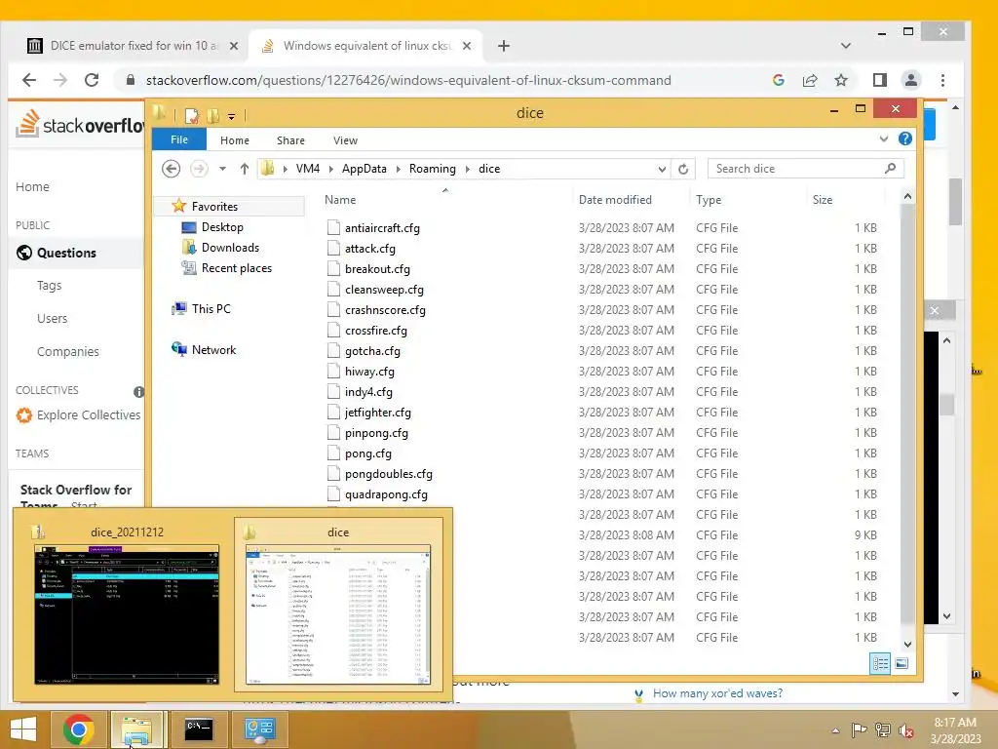Open Chrome side panel icon
998x749 pixels.
(880, 80)
